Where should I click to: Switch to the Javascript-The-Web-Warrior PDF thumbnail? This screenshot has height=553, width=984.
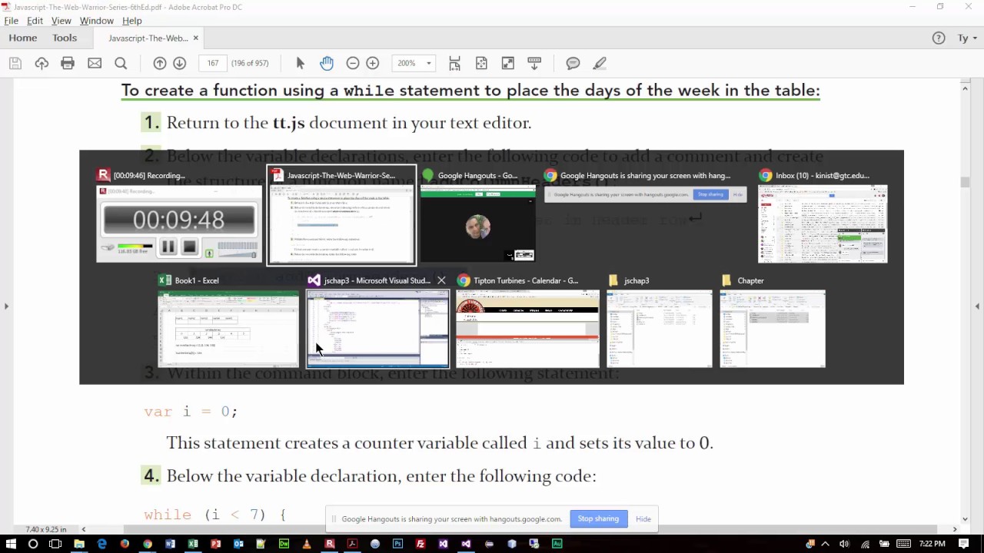pos(341,215)
